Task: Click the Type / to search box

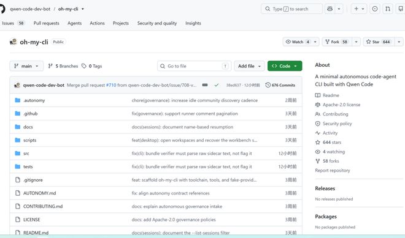Action: [291, 9]
